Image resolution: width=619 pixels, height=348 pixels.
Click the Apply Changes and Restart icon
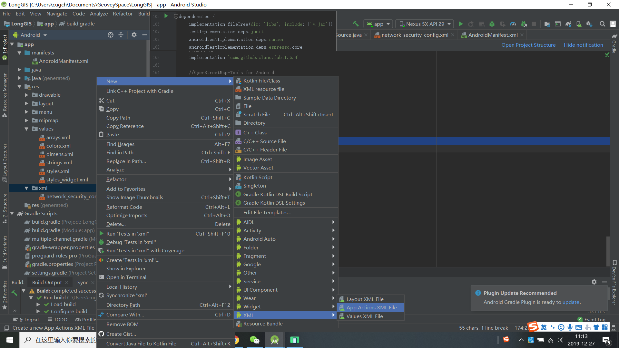tap(471, 24)
